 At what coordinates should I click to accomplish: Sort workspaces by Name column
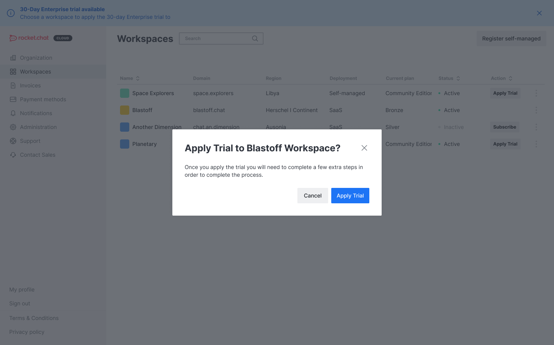[x=130, y=78]
